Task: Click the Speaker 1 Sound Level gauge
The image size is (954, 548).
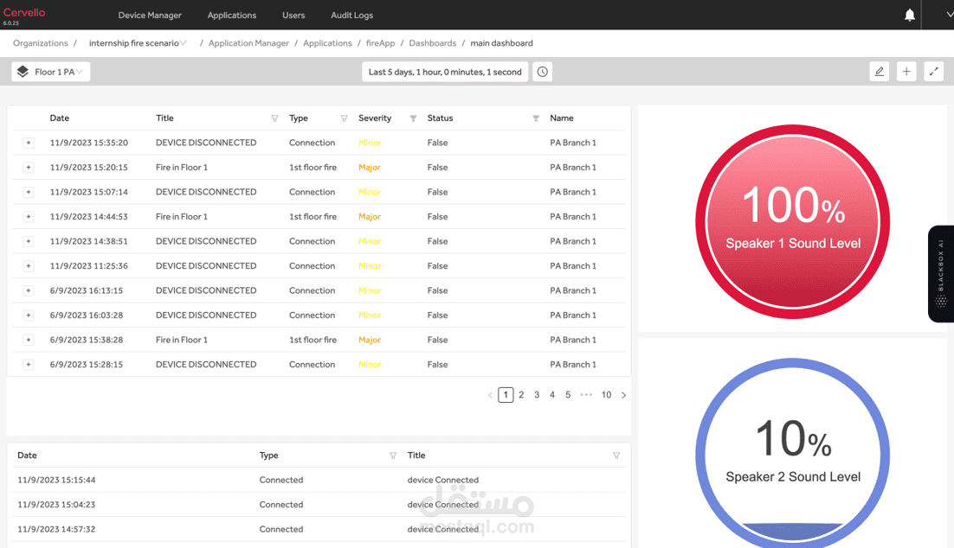Action: [793, 222]
